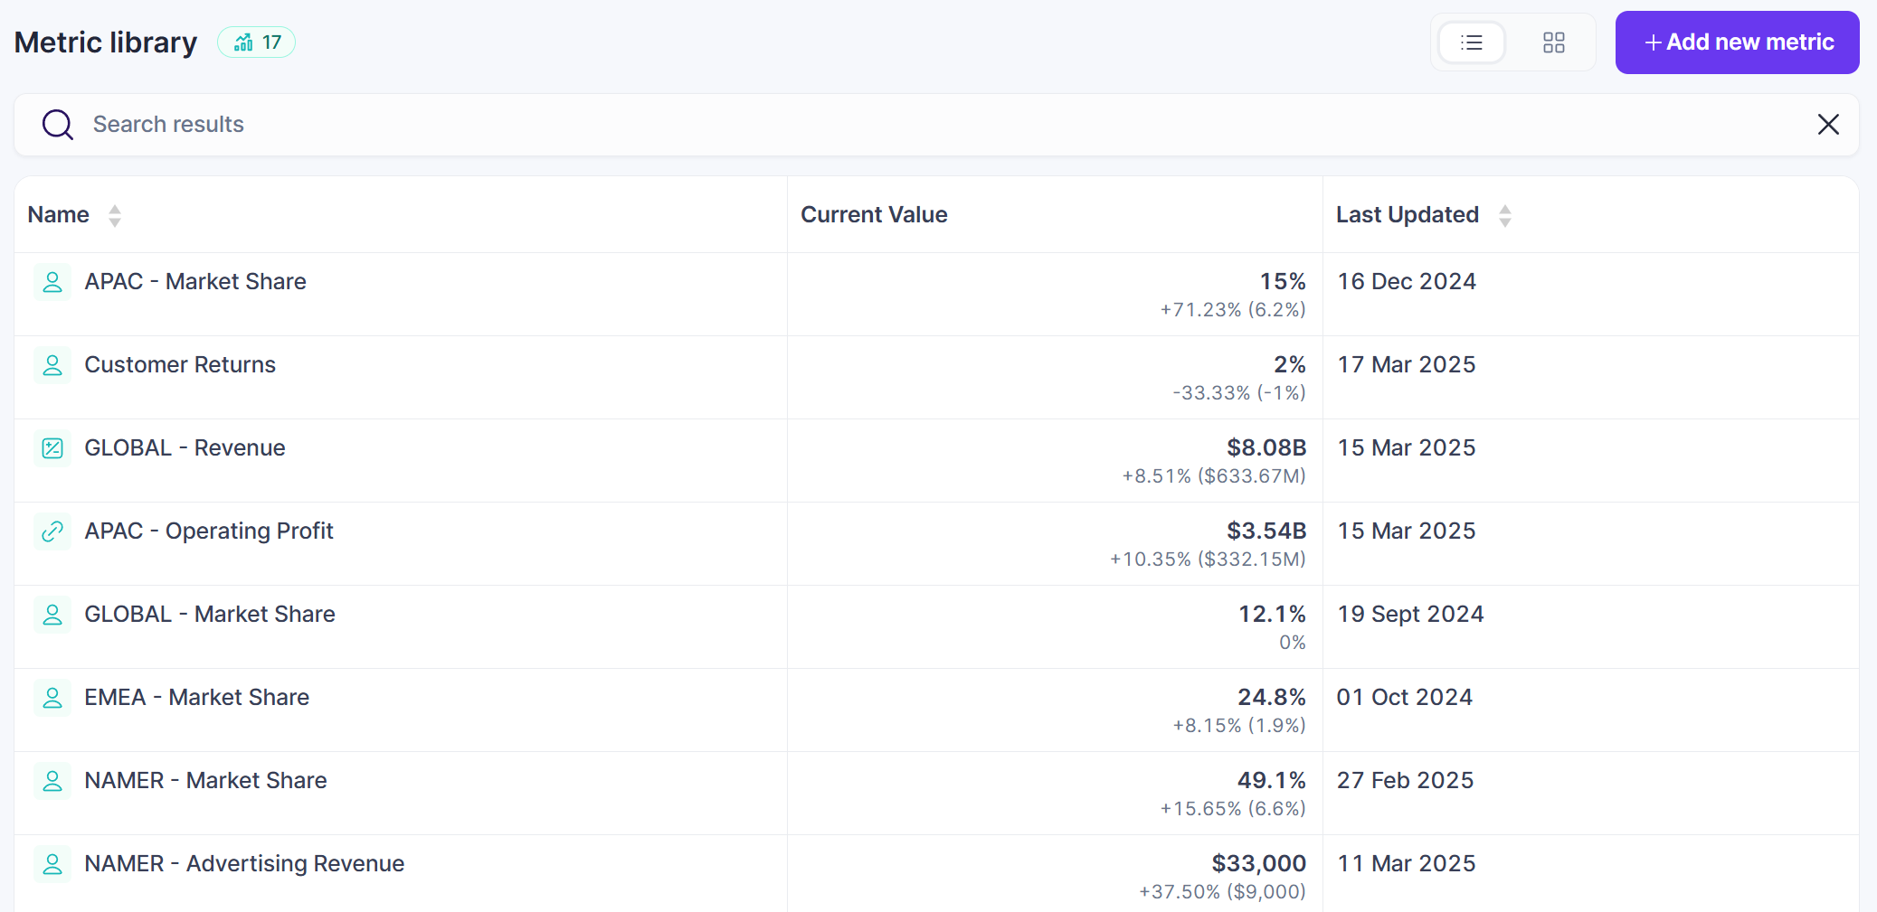1877x912 pixels.
Task: Click the Current Value column header
Action: tap(874, 215)
